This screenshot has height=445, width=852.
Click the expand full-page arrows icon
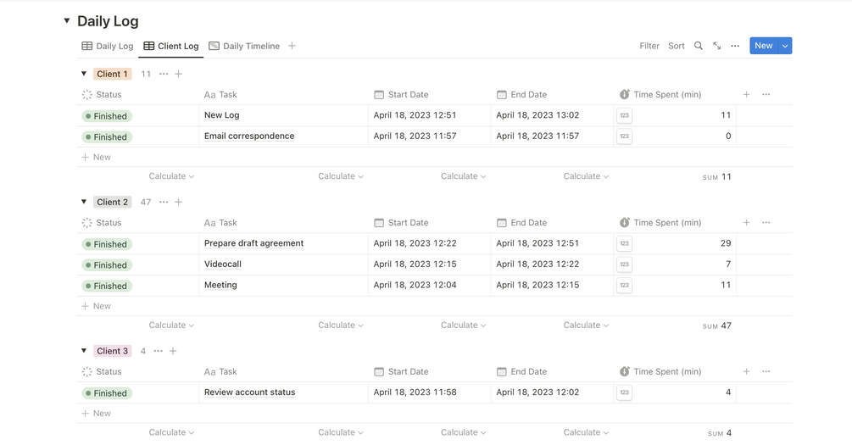[717, 46]
